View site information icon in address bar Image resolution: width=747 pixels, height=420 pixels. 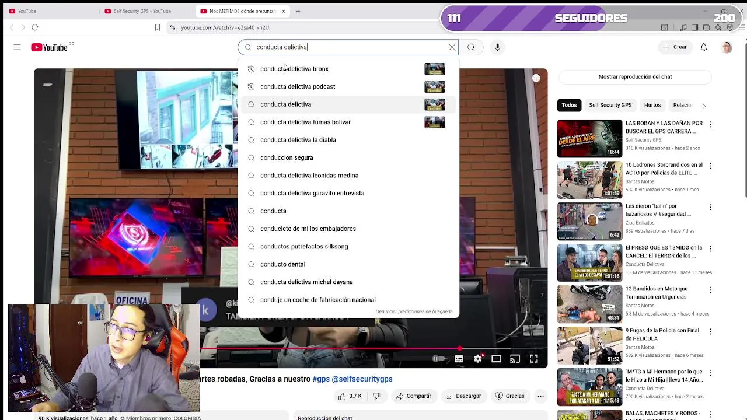pos(172,27)
